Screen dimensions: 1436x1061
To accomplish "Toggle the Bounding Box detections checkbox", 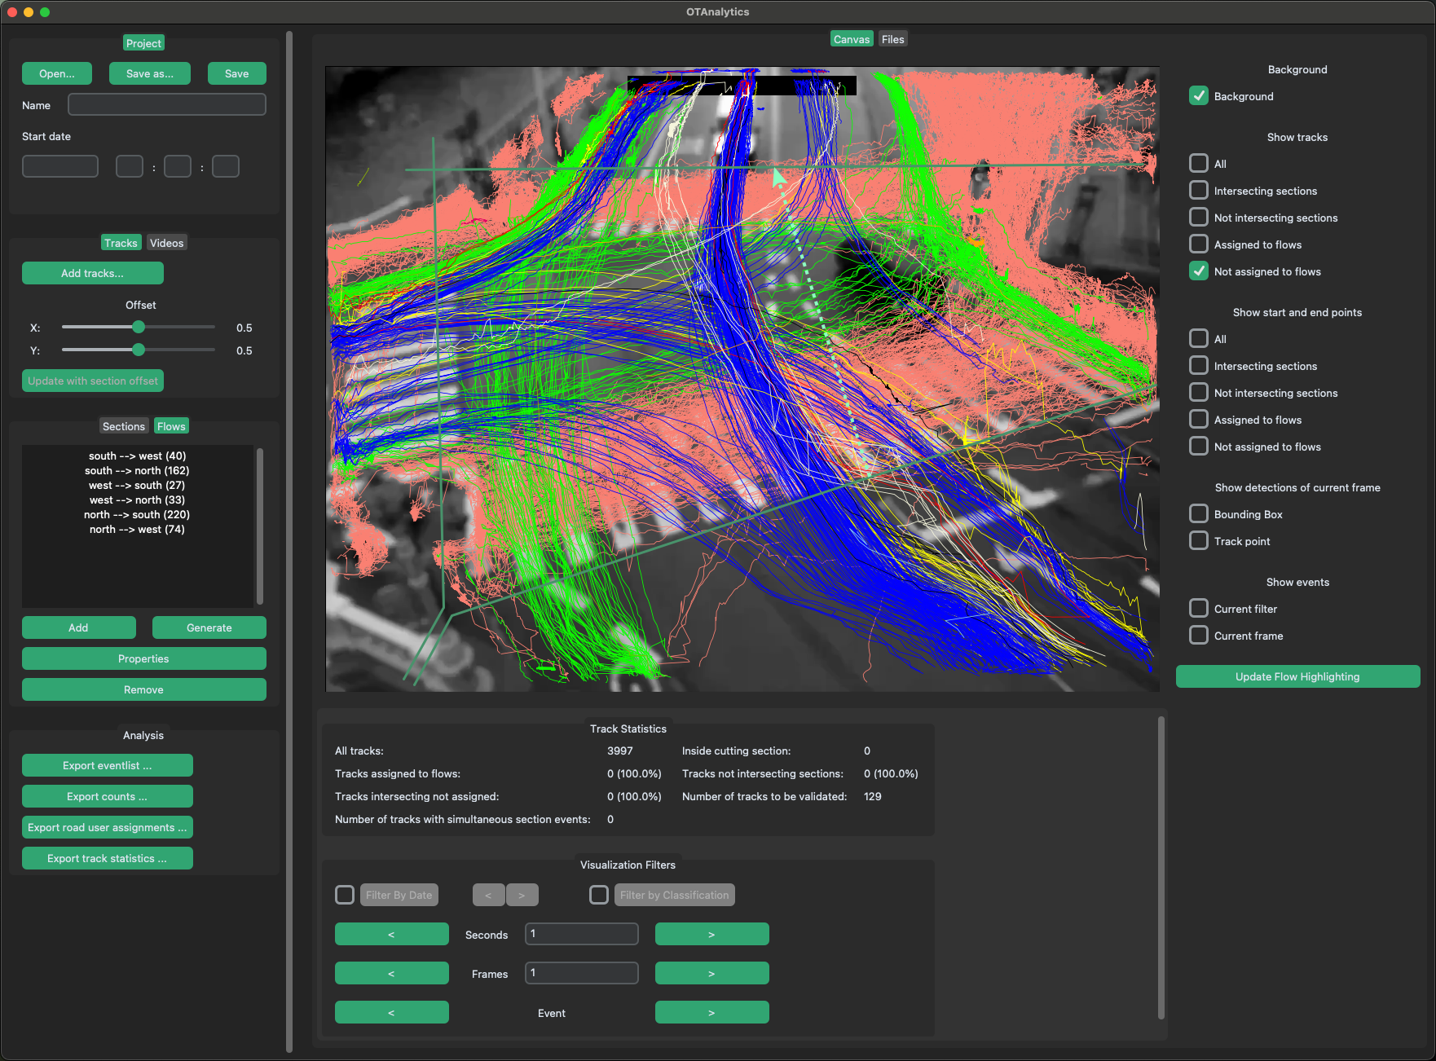I will [1198, 514].
